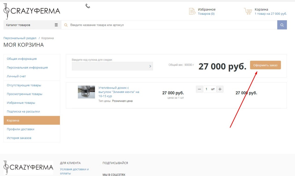
Task: Click the phone icon in the header
Action: tap(87, 5)
